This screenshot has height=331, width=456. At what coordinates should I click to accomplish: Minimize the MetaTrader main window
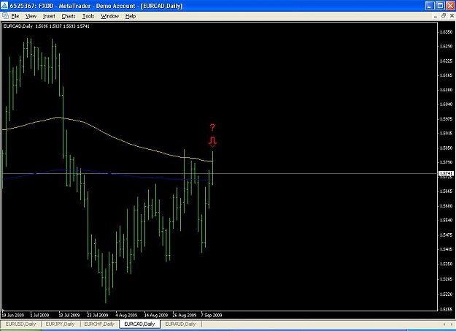430,6
